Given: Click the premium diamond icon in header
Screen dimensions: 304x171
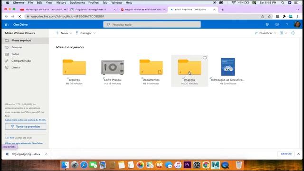Looking at the screenshot, I should (267, 24).
